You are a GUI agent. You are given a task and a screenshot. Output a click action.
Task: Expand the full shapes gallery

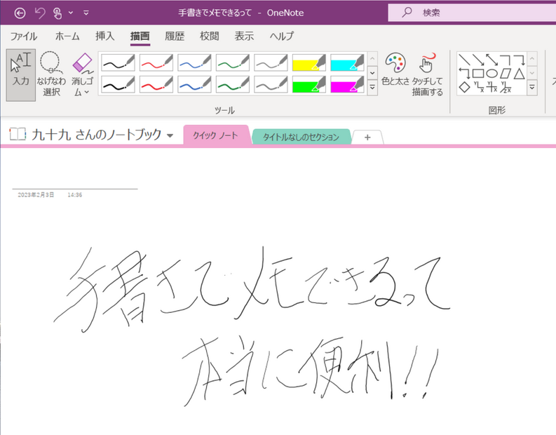click(x=532, y=87)
